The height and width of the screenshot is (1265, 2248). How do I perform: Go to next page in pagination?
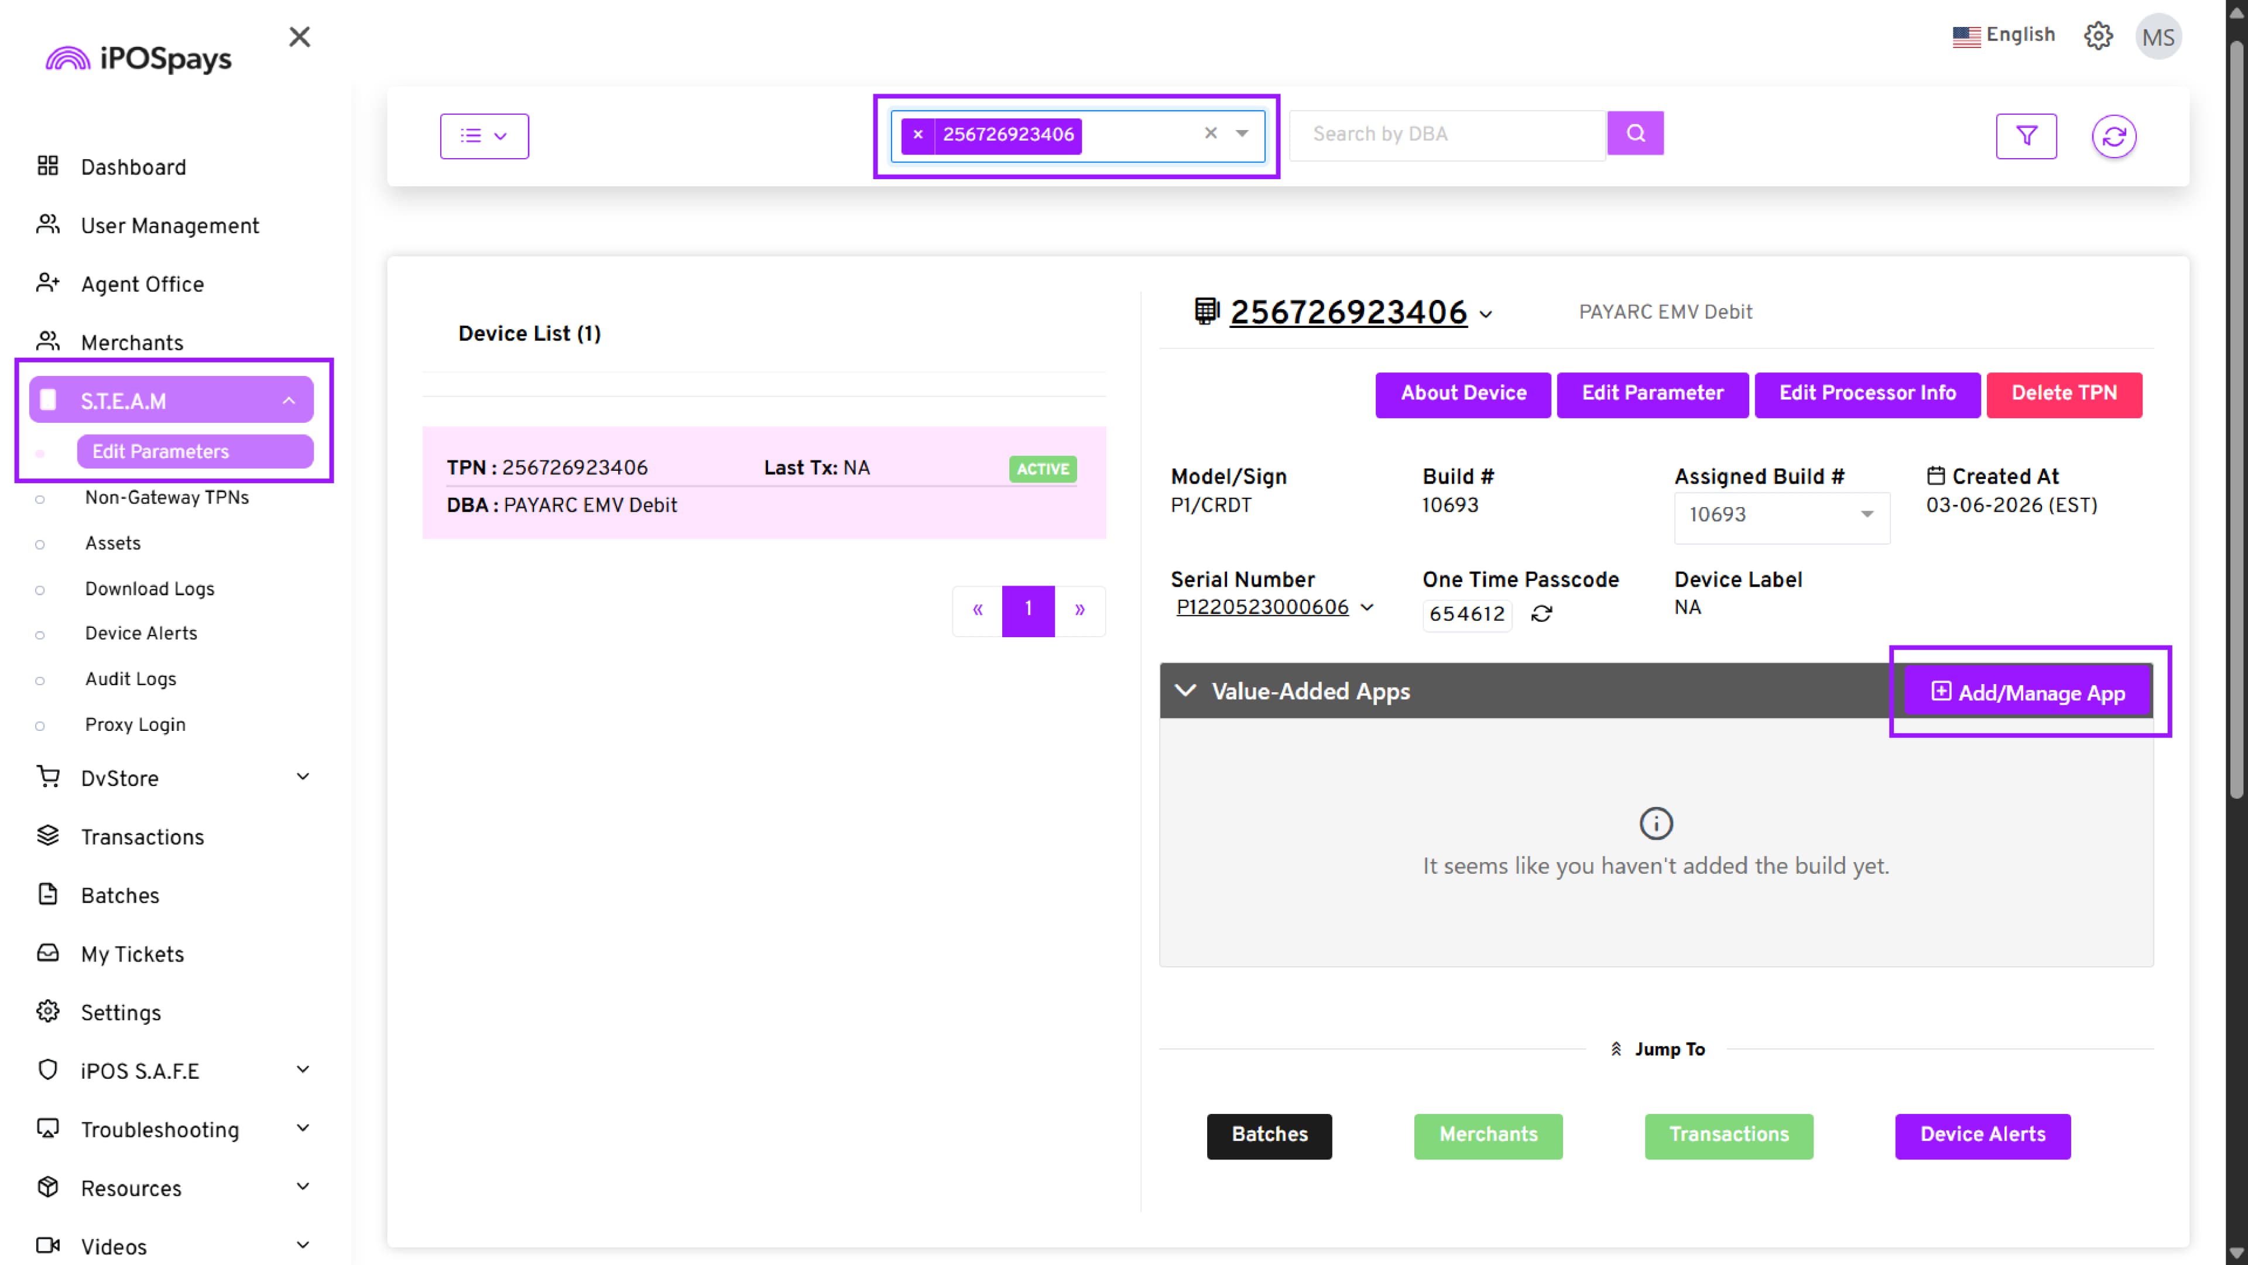1080,610
